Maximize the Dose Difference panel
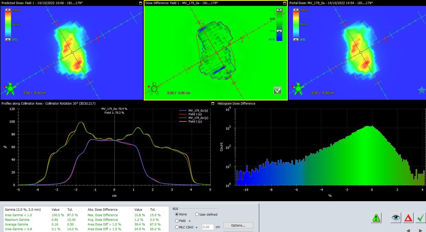The image size is (426, 232). click(x=285, y=3)
